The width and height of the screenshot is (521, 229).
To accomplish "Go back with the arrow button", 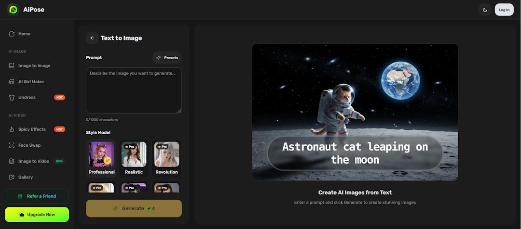I will tap(92, 38).
